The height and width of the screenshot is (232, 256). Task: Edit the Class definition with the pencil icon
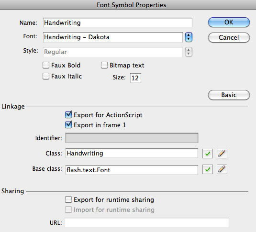tap(222, 154)
